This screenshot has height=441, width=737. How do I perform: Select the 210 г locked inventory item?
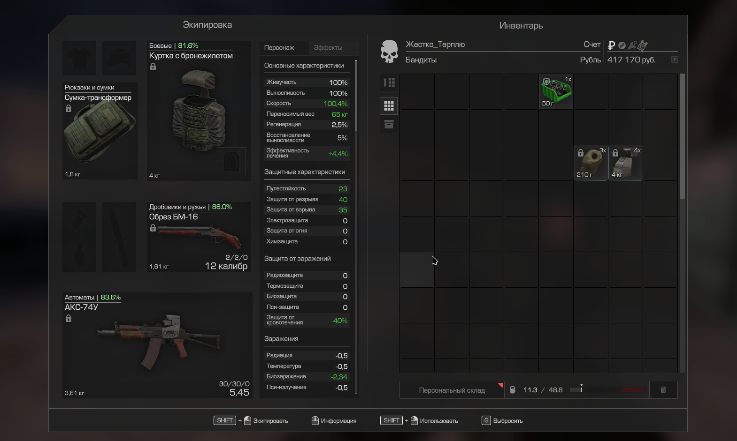click(591, 163)
